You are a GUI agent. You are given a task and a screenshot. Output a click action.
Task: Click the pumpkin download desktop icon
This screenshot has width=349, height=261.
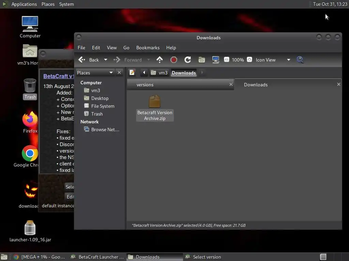(29, 195)
